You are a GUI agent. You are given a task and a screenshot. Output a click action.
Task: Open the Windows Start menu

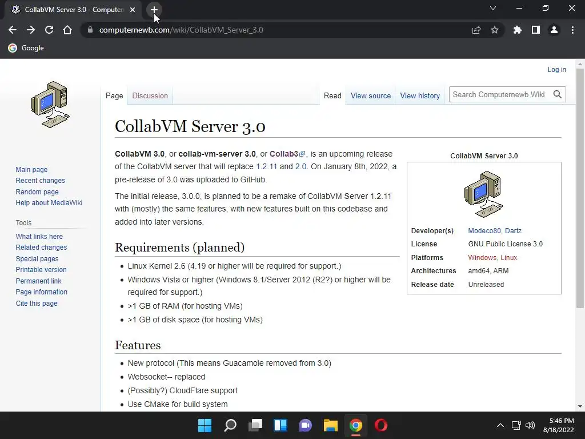pyautogui.click(x=205, y=425)
